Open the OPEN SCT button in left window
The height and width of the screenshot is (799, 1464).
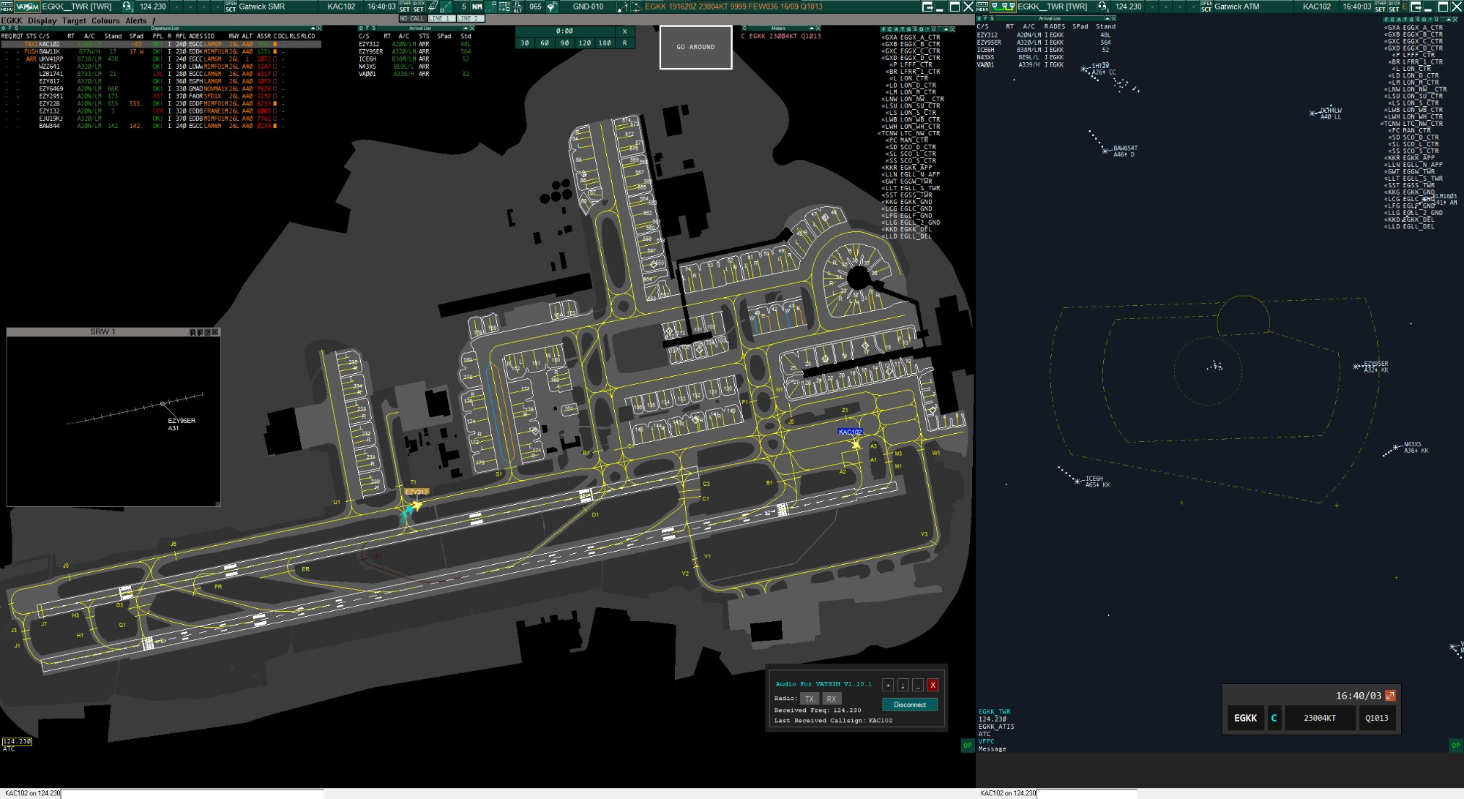tap(231, 6)
